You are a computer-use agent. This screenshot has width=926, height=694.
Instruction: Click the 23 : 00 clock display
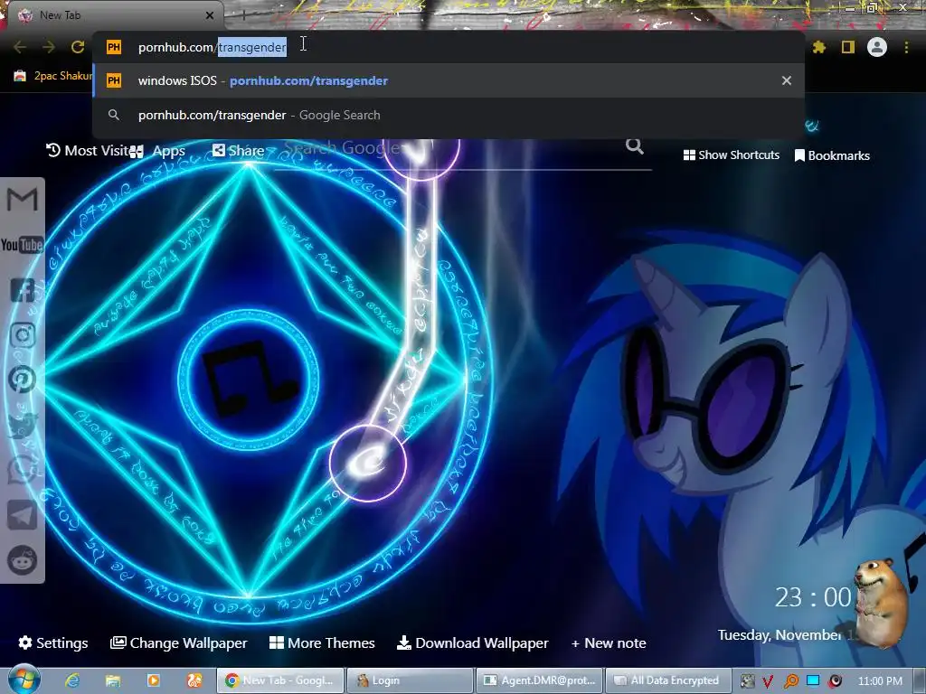click(x=813, y=598)
